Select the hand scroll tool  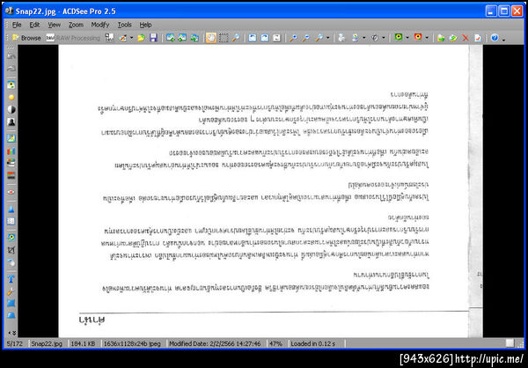click(211, 38)
